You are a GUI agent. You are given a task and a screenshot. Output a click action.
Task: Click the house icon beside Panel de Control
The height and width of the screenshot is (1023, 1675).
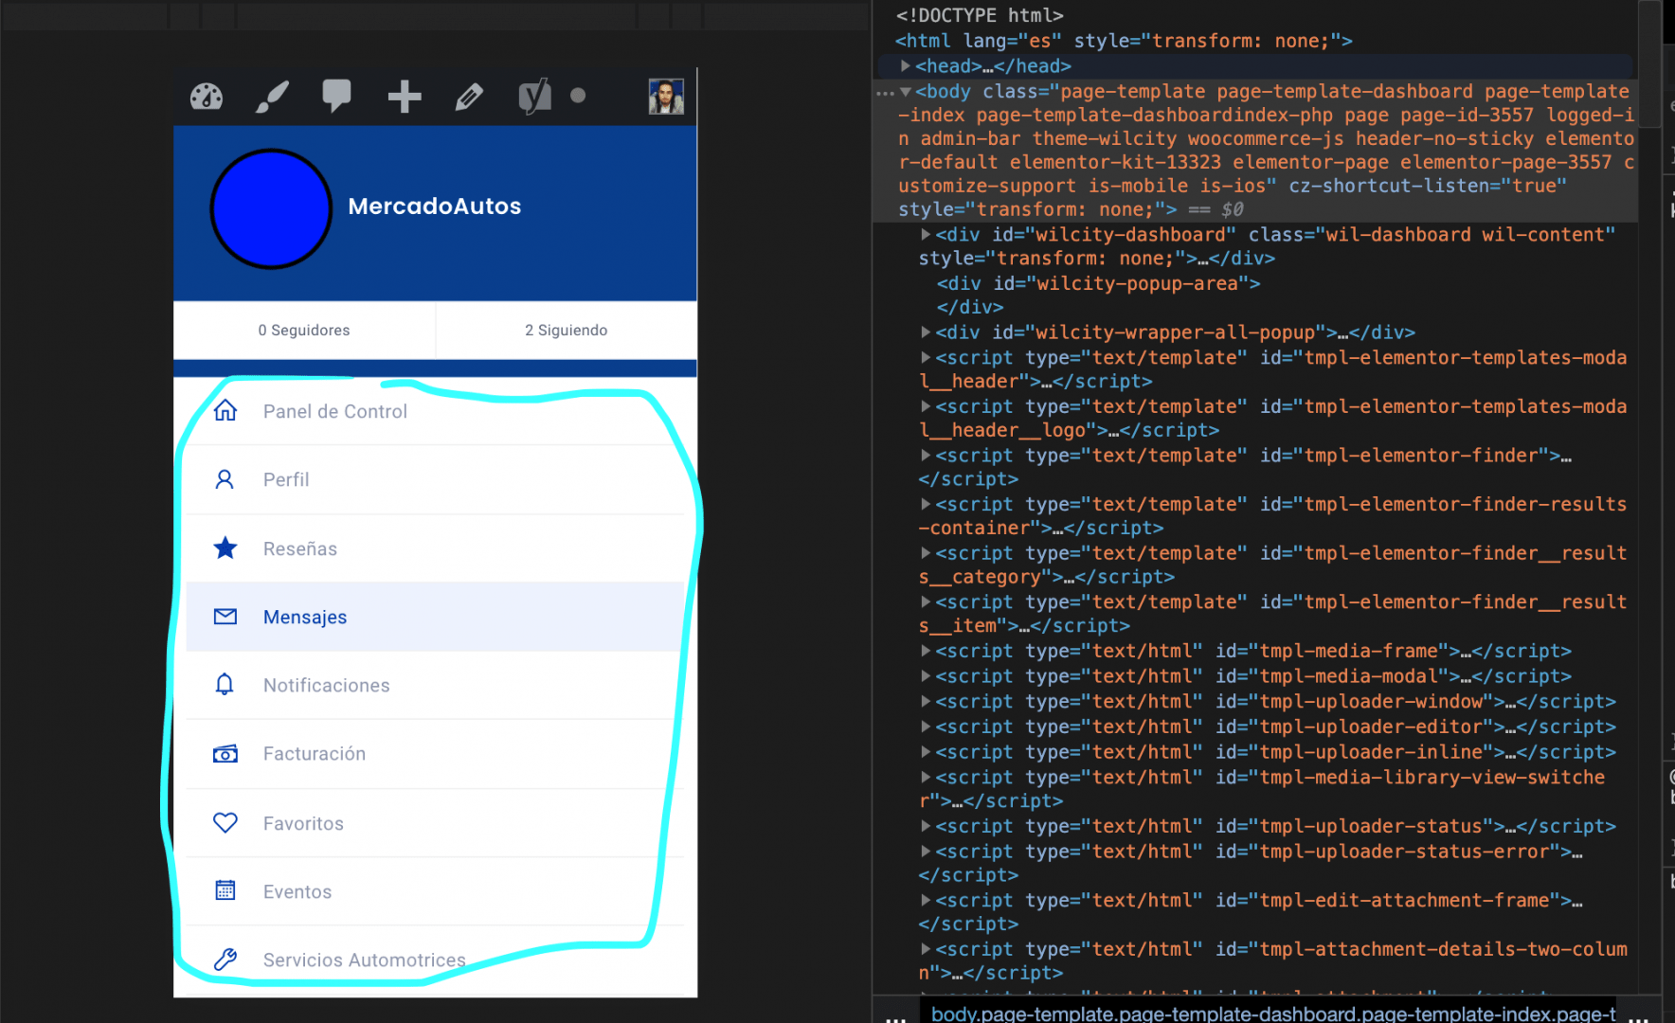pyautogui.click(x=225, y=410)
